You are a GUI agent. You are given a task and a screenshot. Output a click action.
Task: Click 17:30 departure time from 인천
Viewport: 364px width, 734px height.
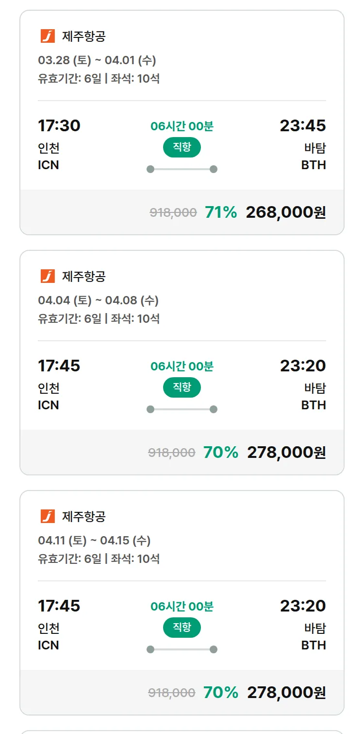59,126
